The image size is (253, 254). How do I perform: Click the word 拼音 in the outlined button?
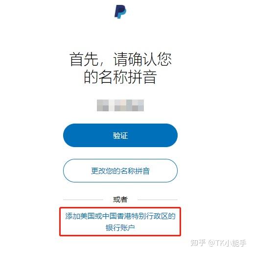tap(142, 171)
